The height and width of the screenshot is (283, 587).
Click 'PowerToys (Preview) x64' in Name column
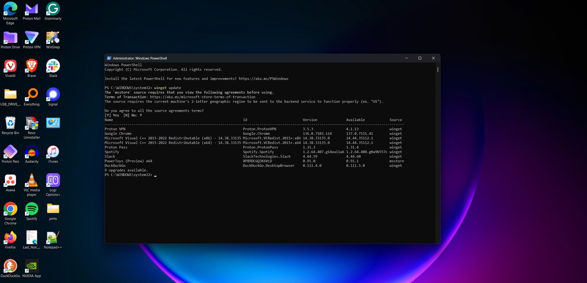[x=128, y=161]
